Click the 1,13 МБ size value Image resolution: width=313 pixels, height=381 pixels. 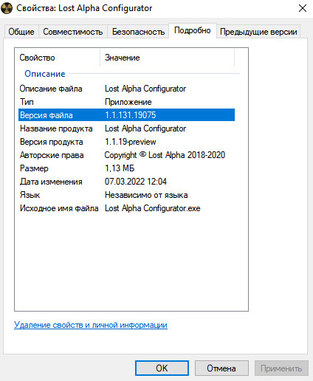(x=120, y=168)
